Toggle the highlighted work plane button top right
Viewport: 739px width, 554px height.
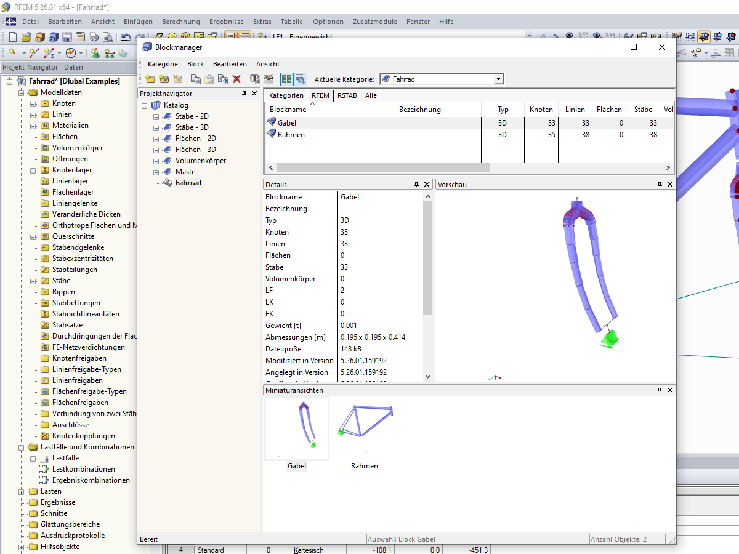704,37
